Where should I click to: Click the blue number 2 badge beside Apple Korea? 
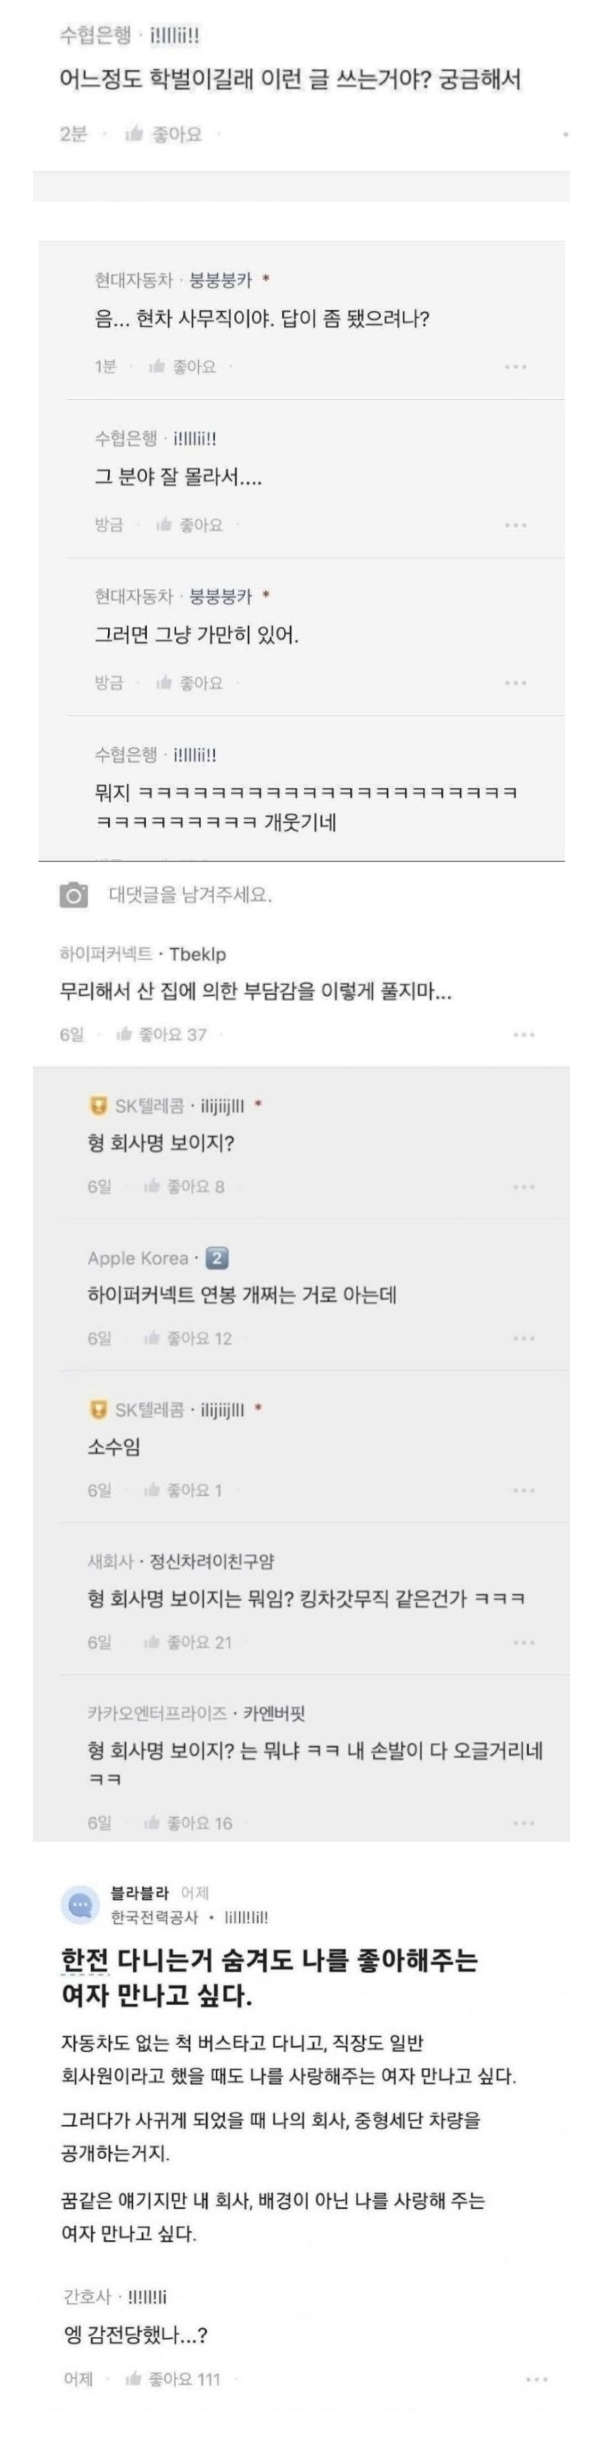pyautogui.click(x=217, y=1258)
